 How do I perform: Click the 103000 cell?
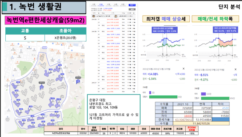tap(183, 108)
